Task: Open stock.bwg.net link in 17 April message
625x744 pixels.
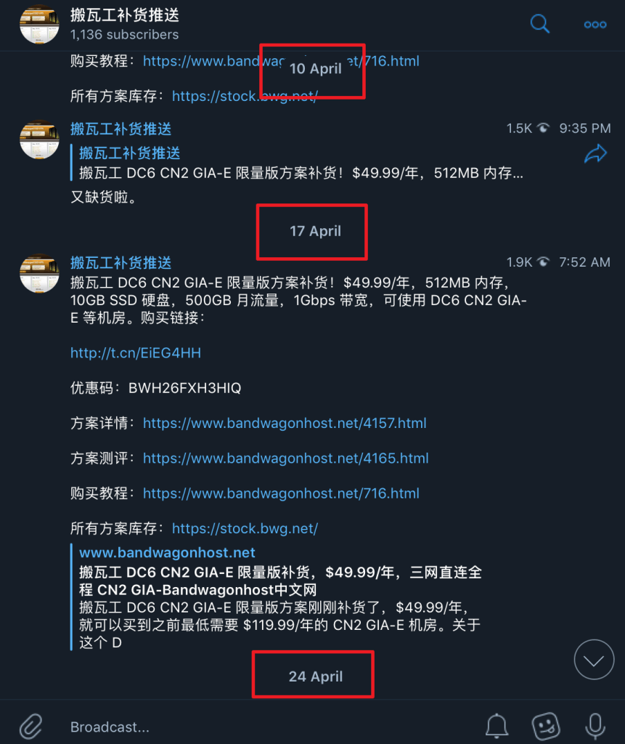Action: 245,529
